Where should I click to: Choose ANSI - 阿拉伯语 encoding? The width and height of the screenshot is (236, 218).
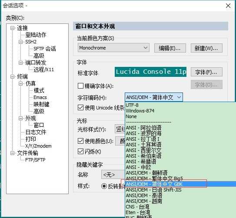point(180,128)
